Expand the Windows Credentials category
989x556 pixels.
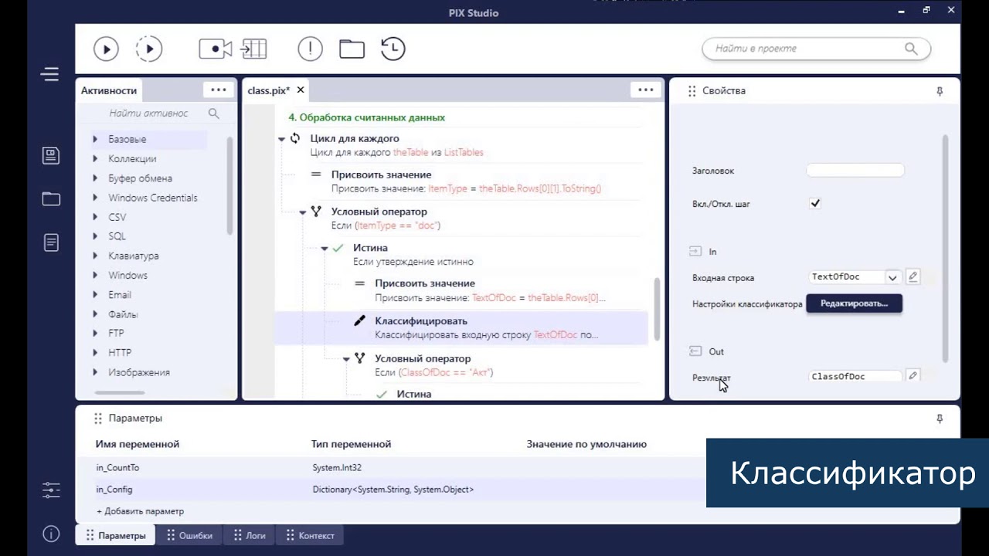(x=95, y=198)
